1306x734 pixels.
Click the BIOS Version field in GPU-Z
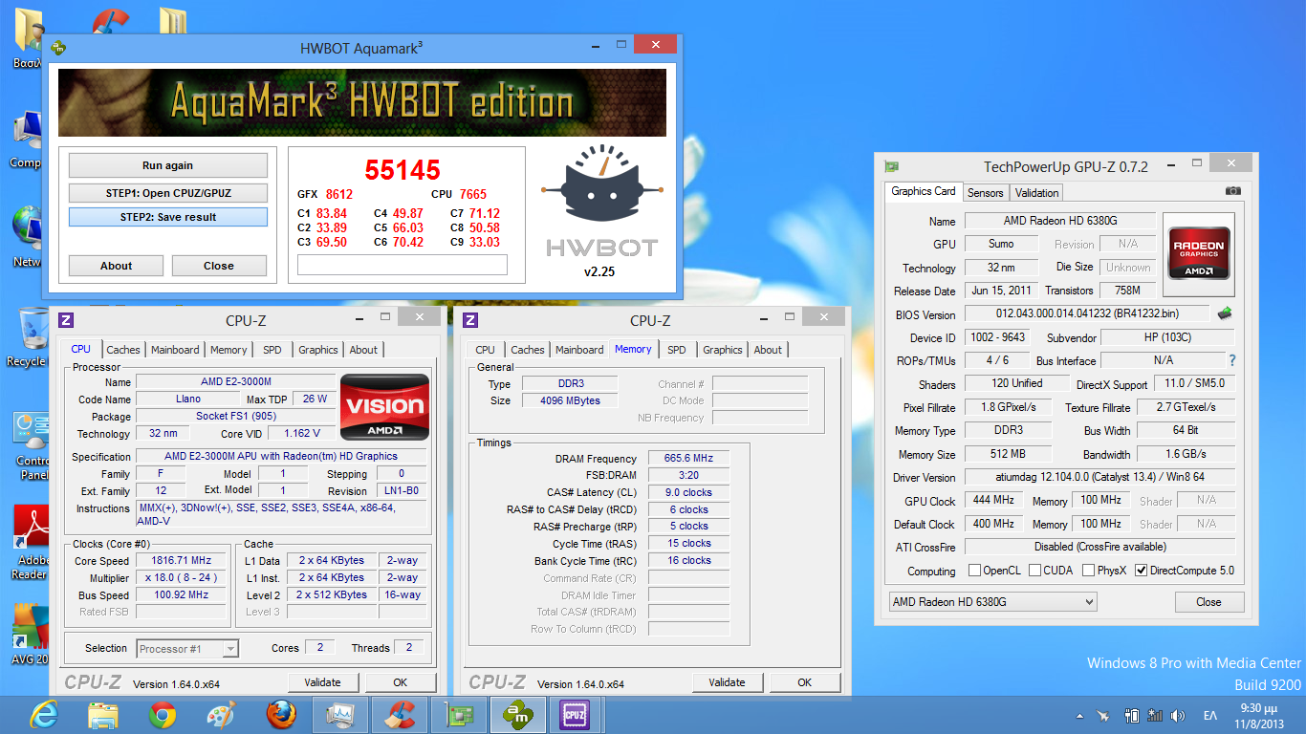click(x=1088, y=313)
